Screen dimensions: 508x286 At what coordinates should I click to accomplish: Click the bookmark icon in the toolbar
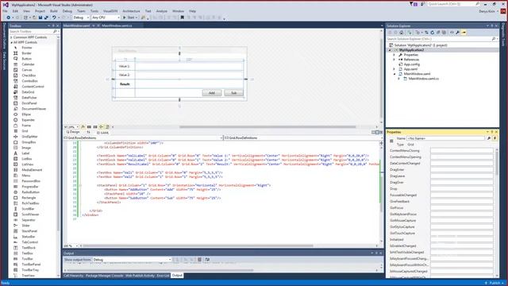(x=183, y=17)
